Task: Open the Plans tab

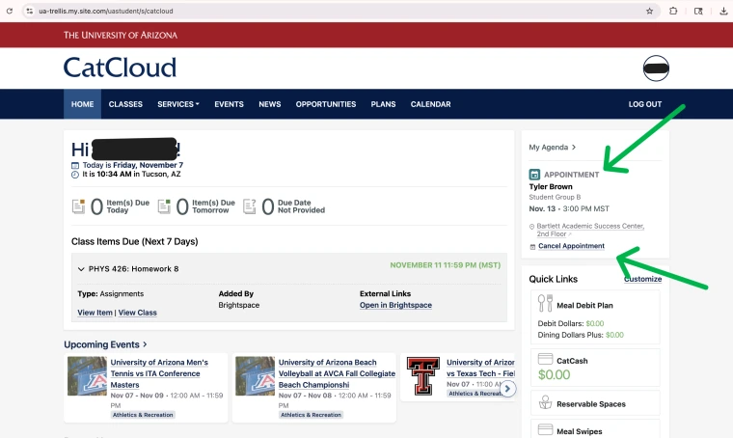Action: pos(383,104)
